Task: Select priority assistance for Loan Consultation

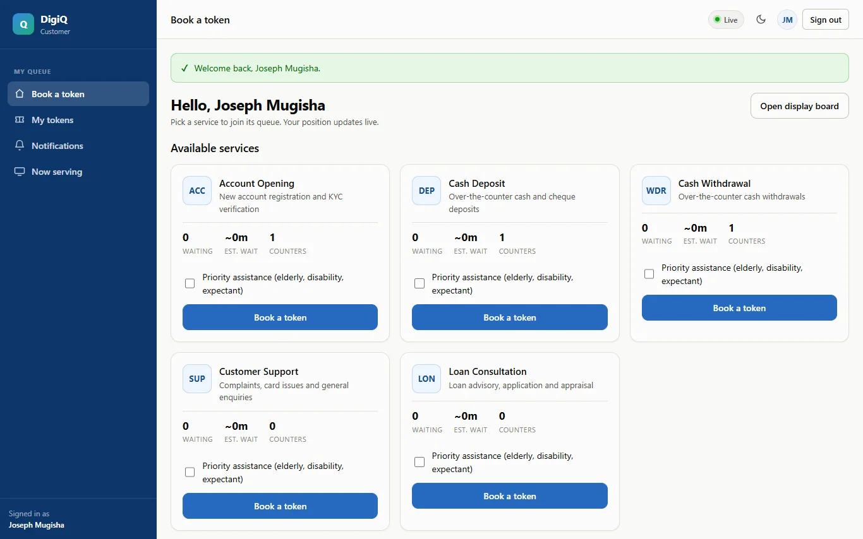Action: pos(419,462)
